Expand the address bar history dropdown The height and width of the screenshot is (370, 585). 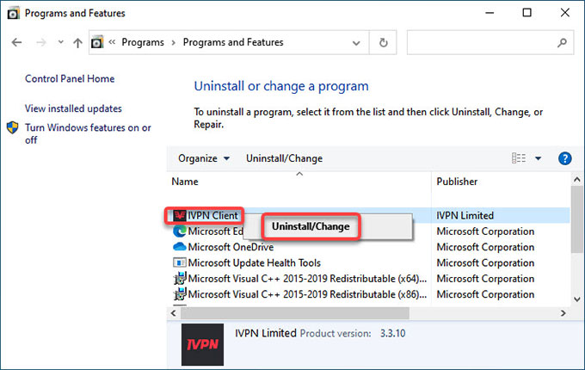(x=356, y=43)
